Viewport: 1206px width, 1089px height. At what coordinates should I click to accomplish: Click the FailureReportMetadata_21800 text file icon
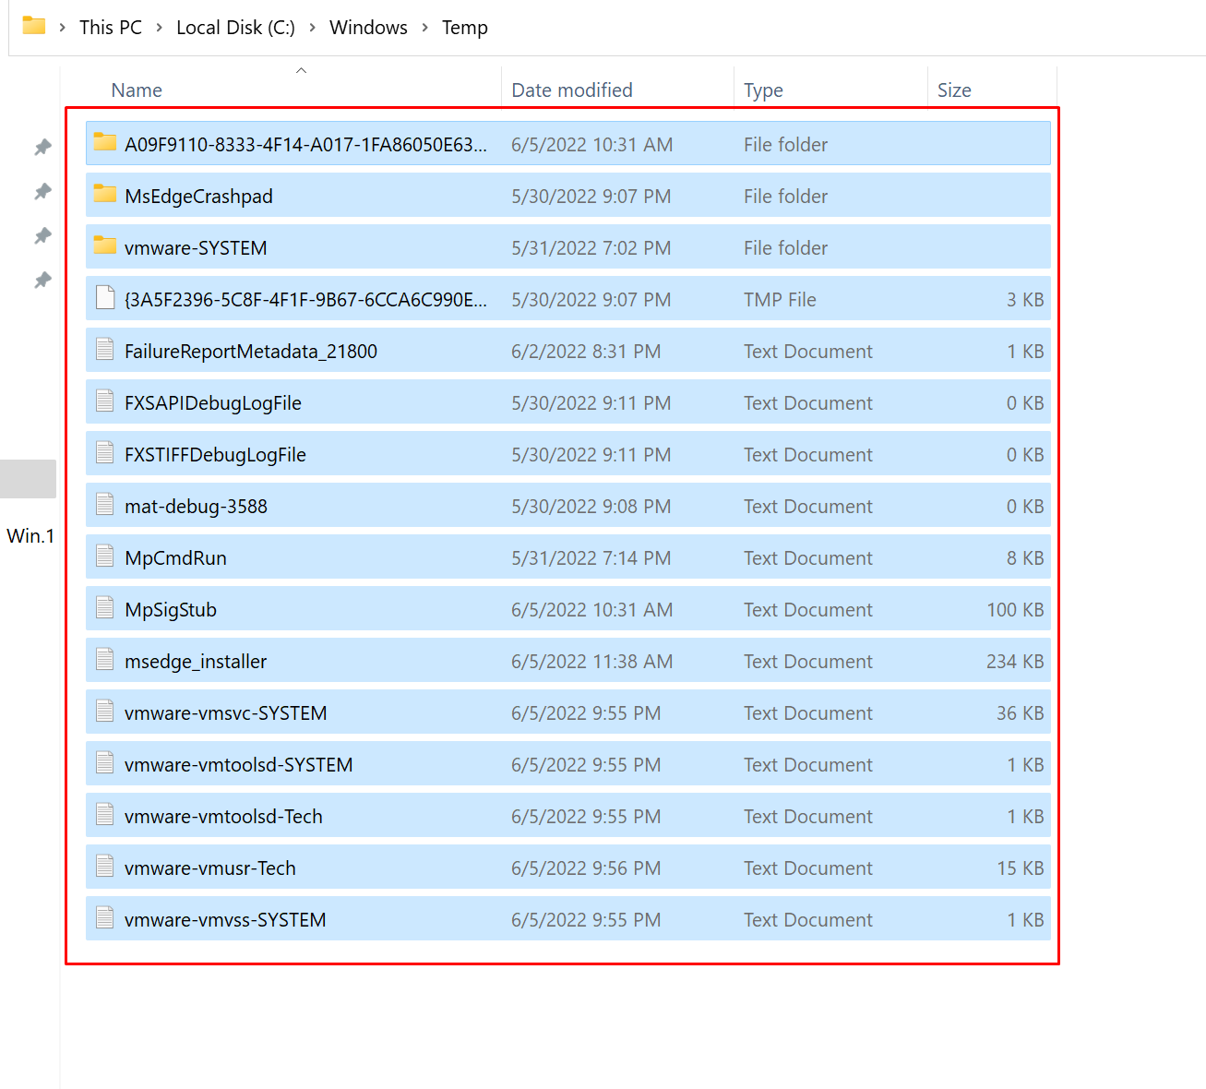coord(105,350)
